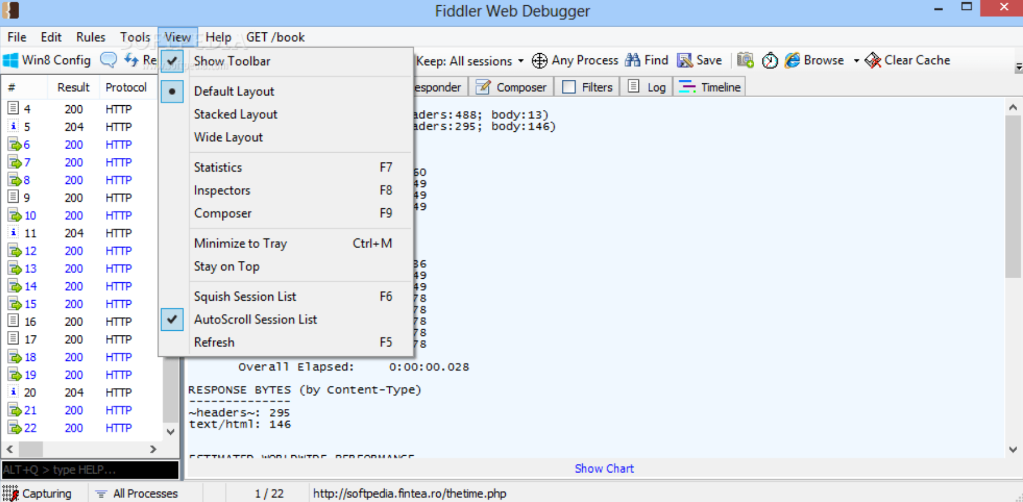Click the session 4 document icon
The height and width of the screenshot is (502, 1023).
click(13, 108)
